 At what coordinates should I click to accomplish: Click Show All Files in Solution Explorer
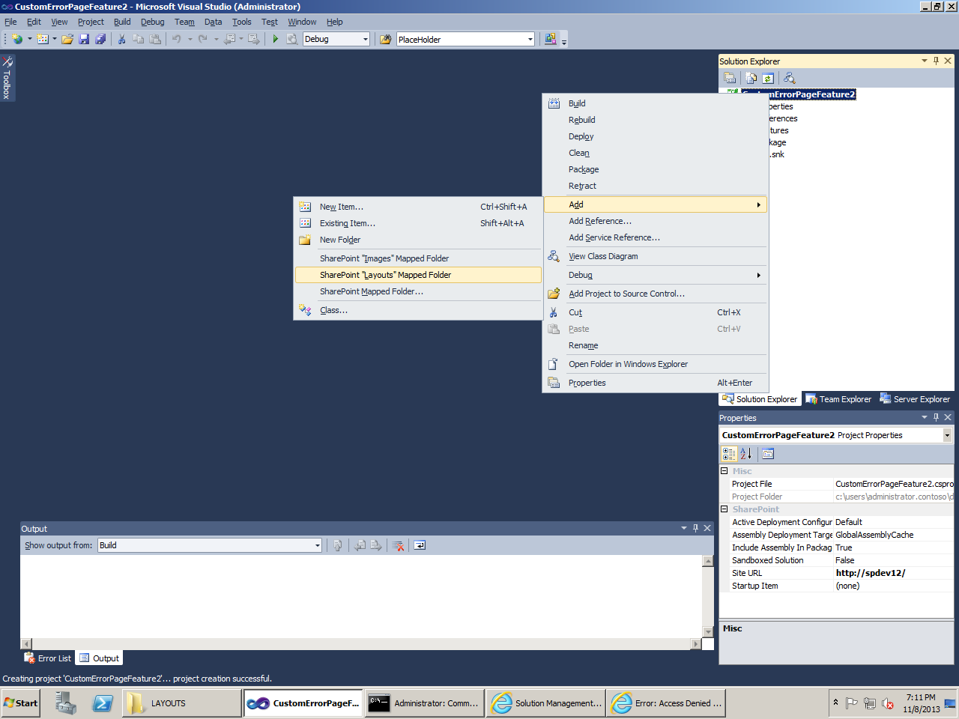(751, 78)
